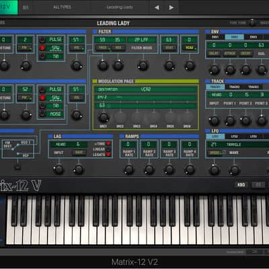Click the VCA2 level knob
This screenshot has width=269, height=269.
click(x=190, y=65)
